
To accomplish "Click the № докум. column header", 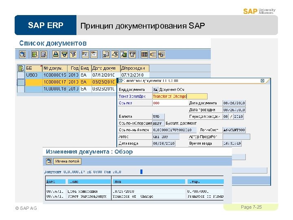I will point(55,68).
